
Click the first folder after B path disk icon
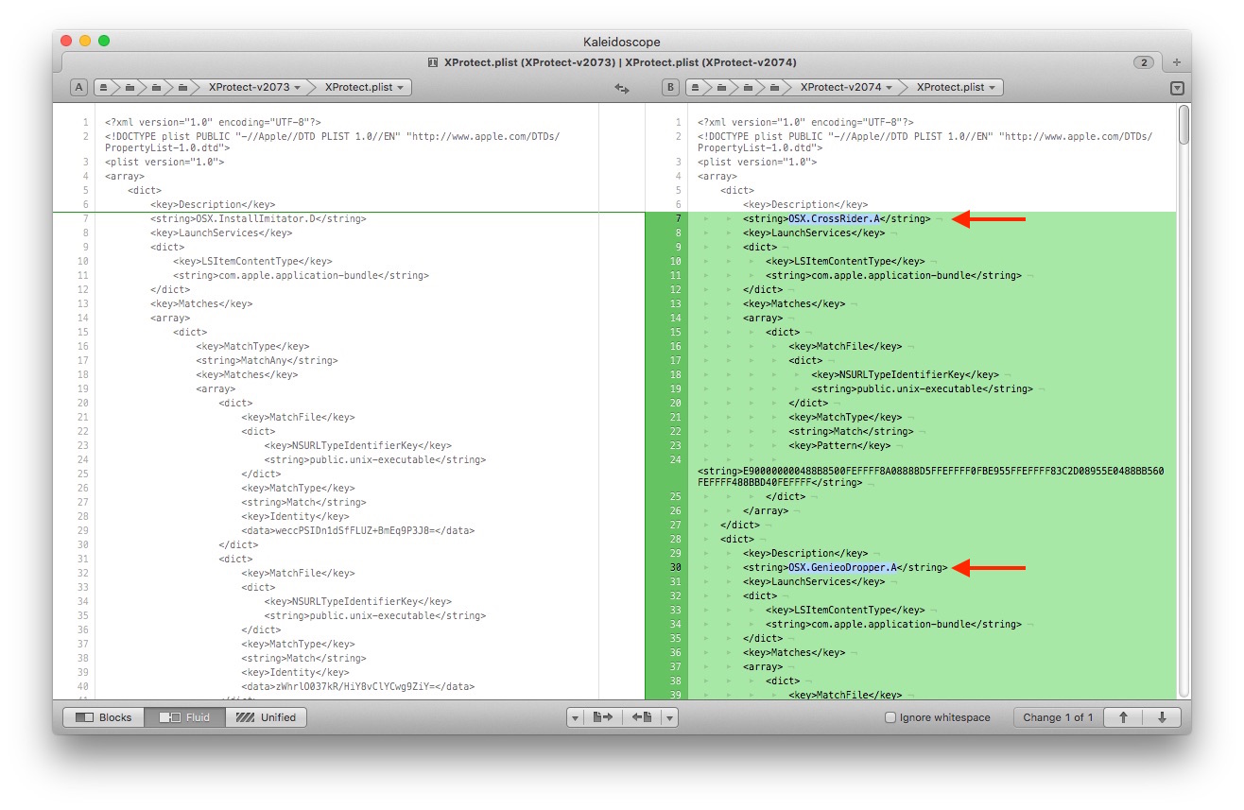[721, 87]
